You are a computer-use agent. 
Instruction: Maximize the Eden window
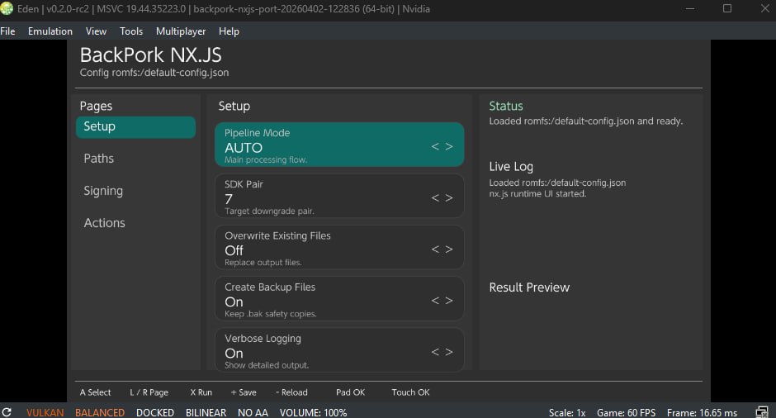coord(727,8)
